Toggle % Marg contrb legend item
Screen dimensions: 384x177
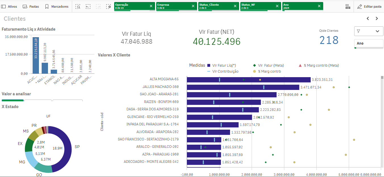click(267, 71)
